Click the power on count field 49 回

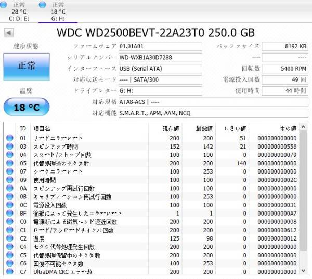285,79
